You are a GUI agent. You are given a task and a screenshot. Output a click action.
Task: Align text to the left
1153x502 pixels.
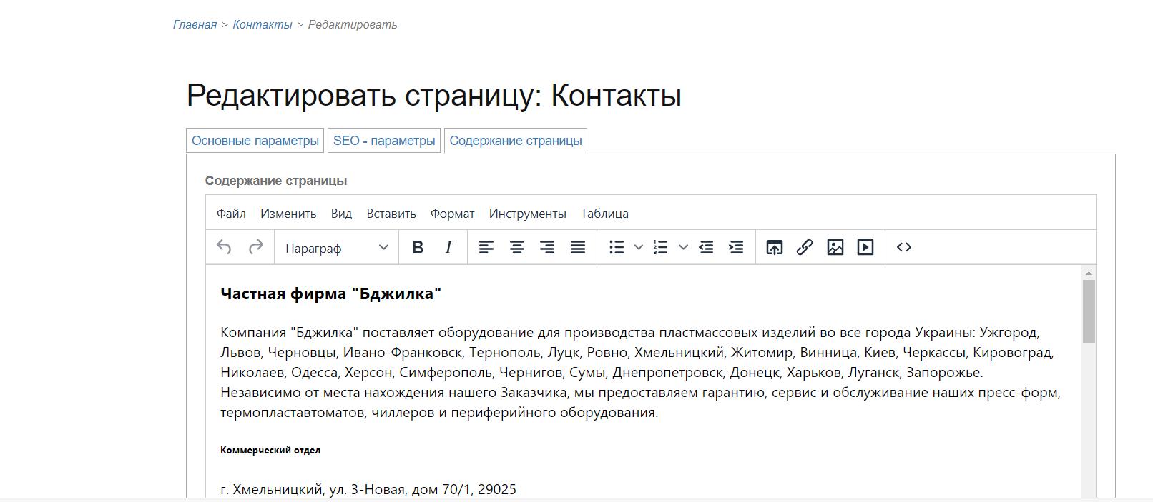pyautogui.click(x=486, y=247)
